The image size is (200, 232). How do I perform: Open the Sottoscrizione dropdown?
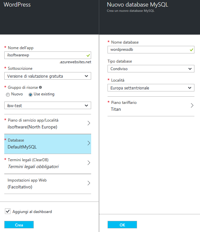[48, 76]
